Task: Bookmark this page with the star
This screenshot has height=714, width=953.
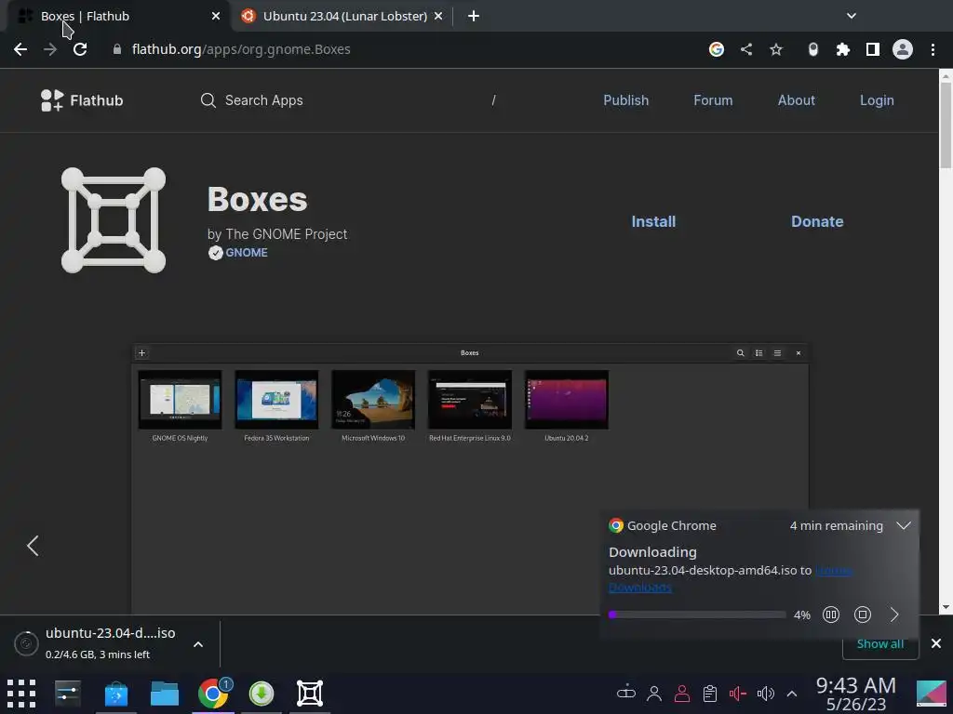Action: (x=776, y=49)
